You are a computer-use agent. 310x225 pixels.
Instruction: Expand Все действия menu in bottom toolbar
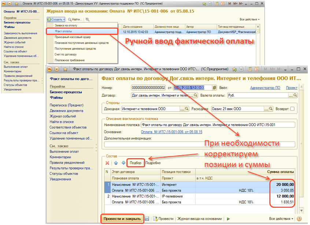(281, 219)
